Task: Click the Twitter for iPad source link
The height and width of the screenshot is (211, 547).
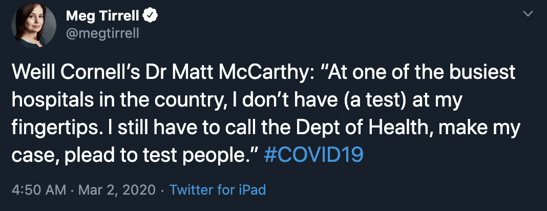Action: 218,191
